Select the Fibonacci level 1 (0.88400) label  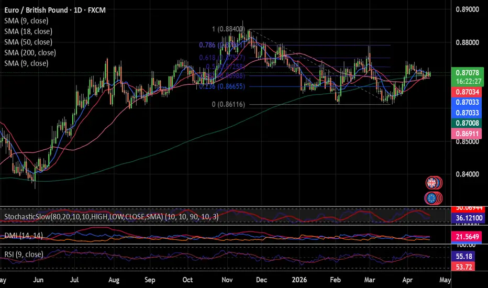tap(228, 29)
